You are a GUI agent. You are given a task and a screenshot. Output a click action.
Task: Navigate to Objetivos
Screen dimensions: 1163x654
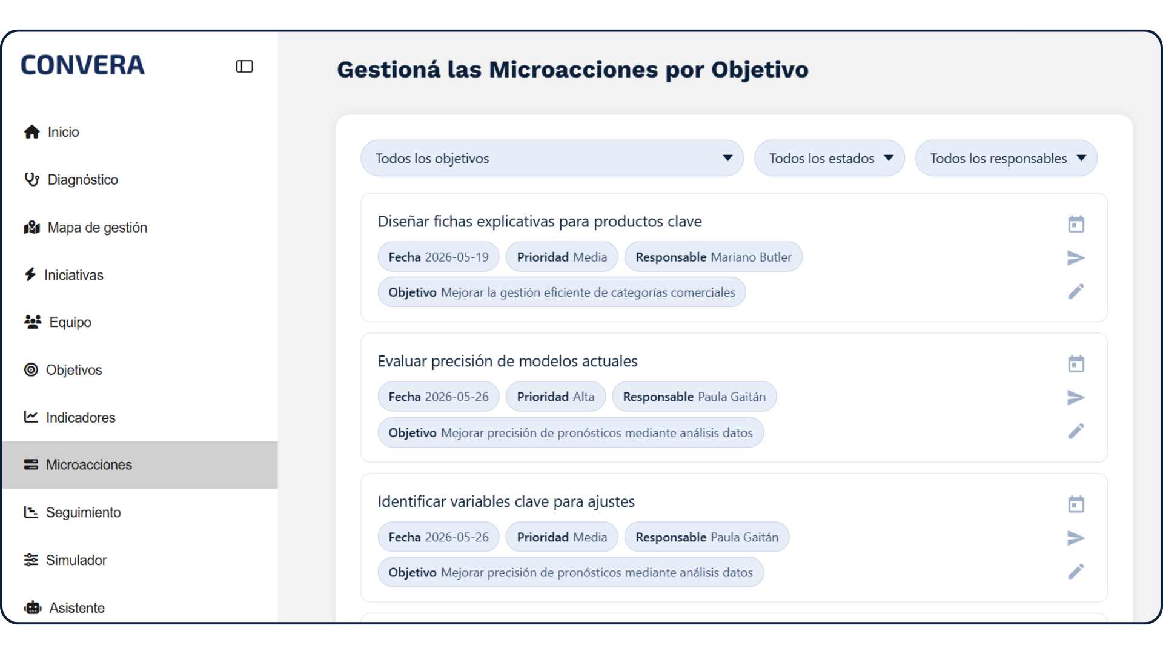(140, 370)
